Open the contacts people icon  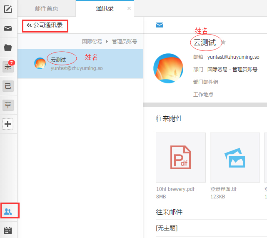coord(8,211)
